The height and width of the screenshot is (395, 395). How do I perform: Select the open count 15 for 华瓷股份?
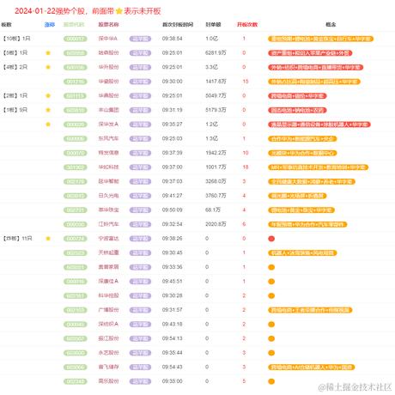click(x=246, y=82)
